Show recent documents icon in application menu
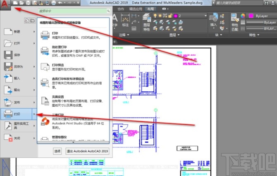The image size is (277, 176). [x=27, y=21]
